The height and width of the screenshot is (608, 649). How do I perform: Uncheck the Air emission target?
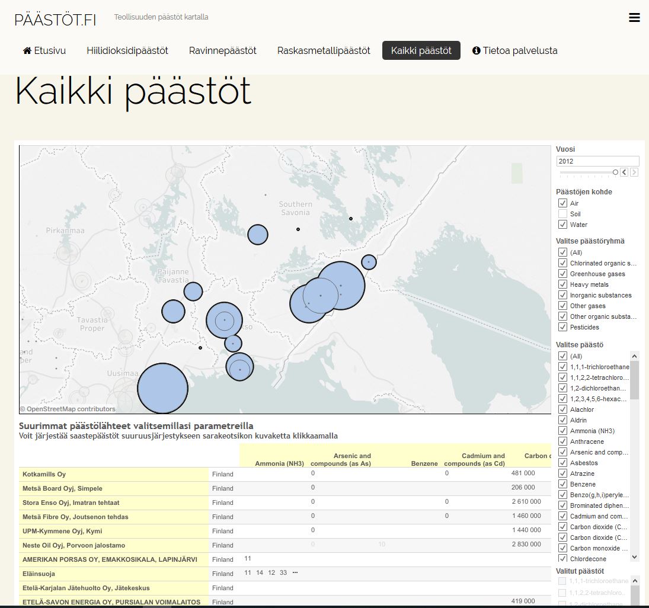pos(562,203)
